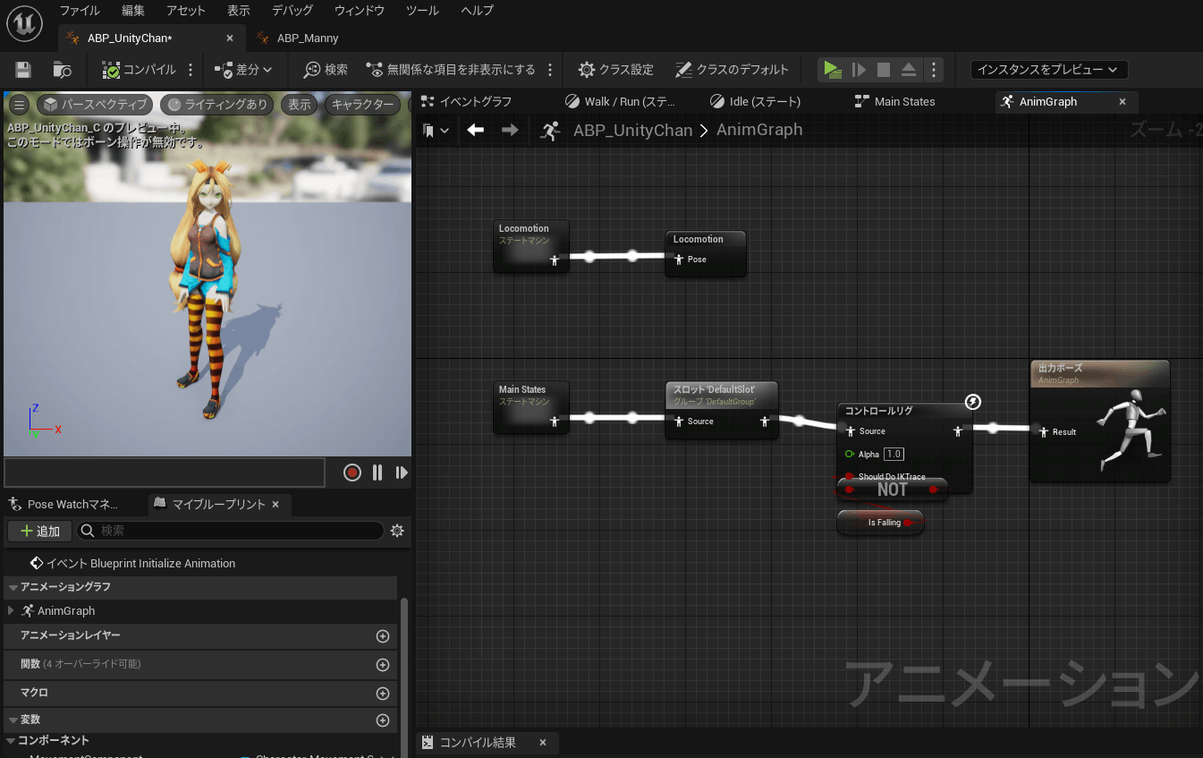Open the パースペクティブ view mode dropdown
This screenshot has width=1203, height=758.
pos(95,105)
